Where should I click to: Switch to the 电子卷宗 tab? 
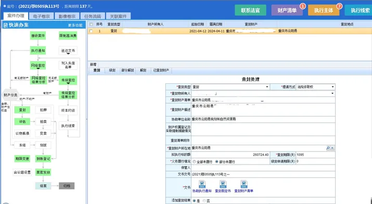tap(42, 16)
